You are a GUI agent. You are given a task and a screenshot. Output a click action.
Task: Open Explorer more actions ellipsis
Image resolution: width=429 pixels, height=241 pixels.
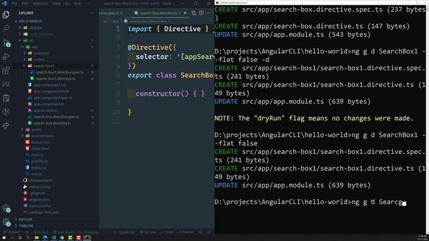point(92,13)
